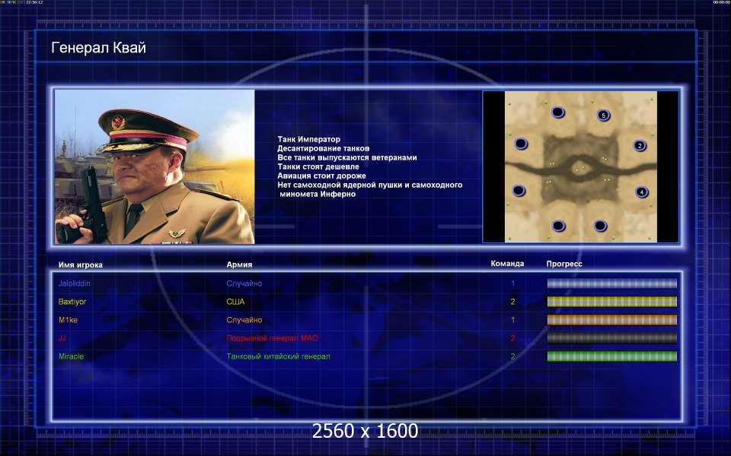Click the 'Танк Император' feature line
Viewport: 731px width, 456px height.
308,139
